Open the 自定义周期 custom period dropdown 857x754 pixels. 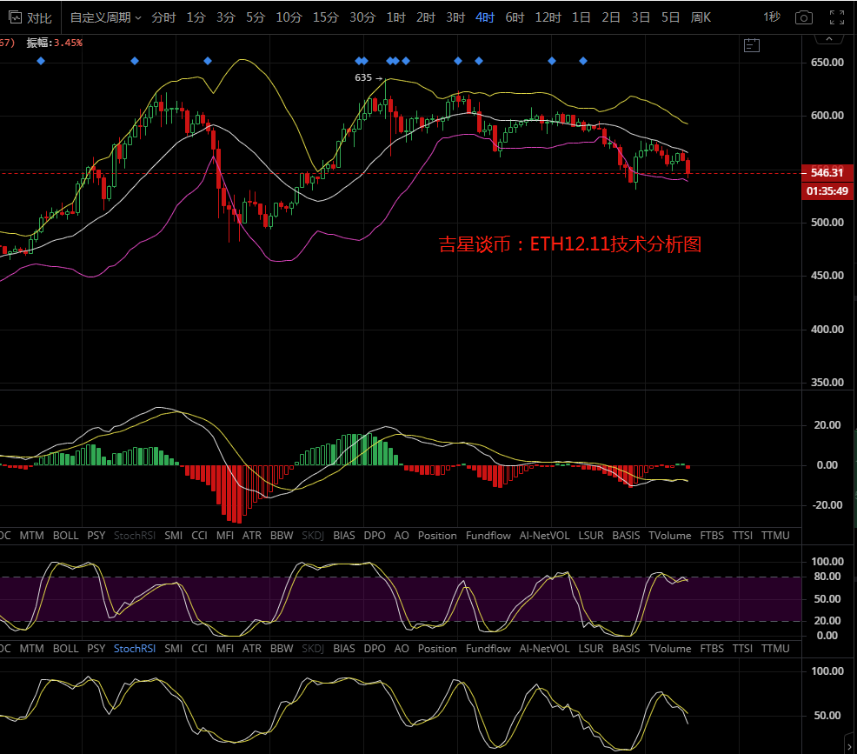[x=105, y=17]
